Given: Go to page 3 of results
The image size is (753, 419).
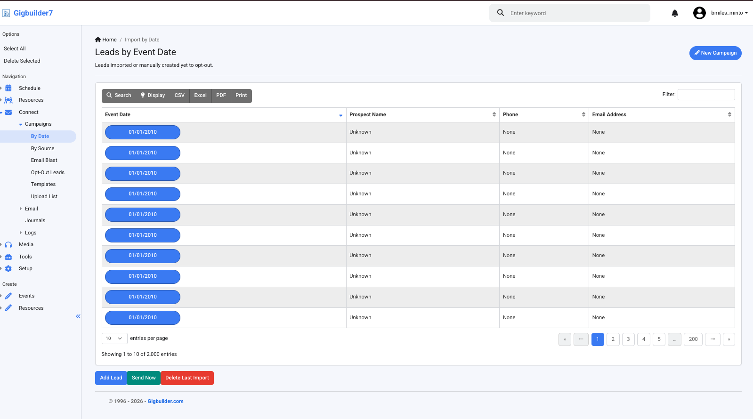Looking at the screenshot, I should (x=628, y=339).
